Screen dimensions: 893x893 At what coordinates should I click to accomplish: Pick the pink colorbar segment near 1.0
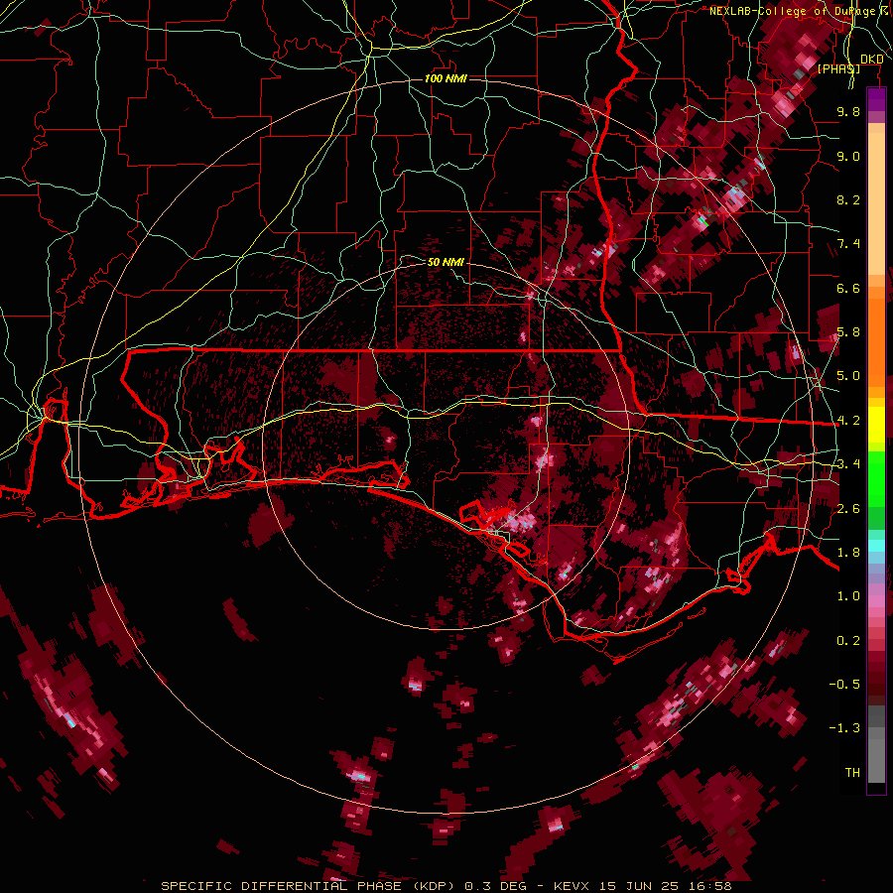(876, 599)
